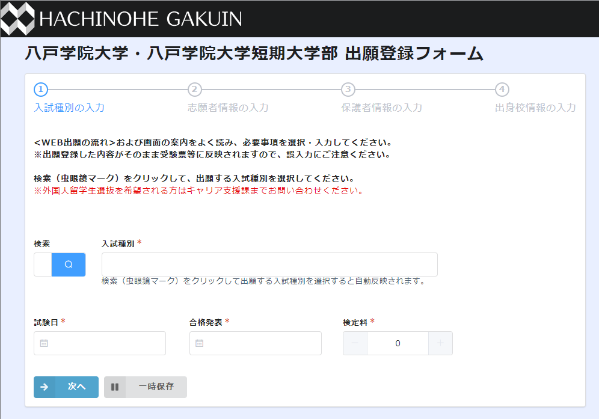Select the 保護者情報の入力 step label
Screen dimensions: 599x419
point(381,108)
